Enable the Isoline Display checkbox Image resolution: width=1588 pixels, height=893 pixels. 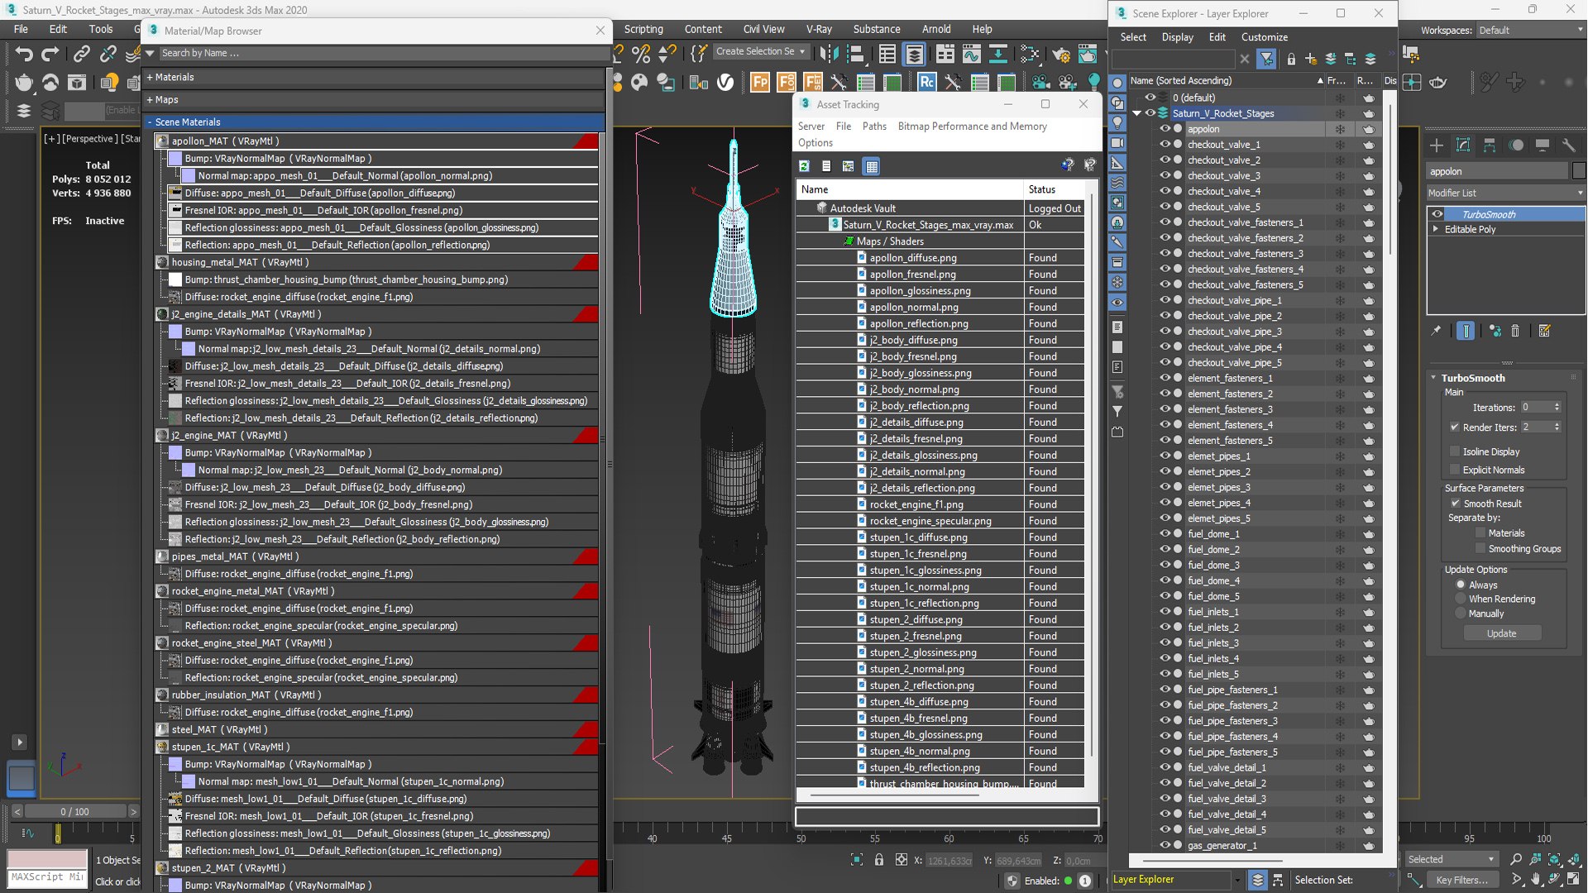tap(1455, 451)
